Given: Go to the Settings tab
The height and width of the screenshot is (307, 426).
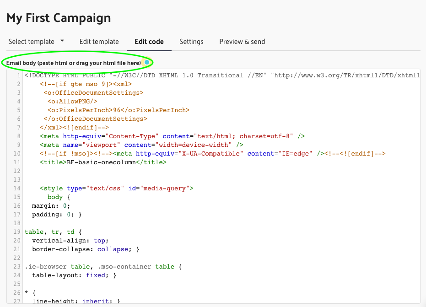Looking at the screenshot, I should [x=191, y=42].
